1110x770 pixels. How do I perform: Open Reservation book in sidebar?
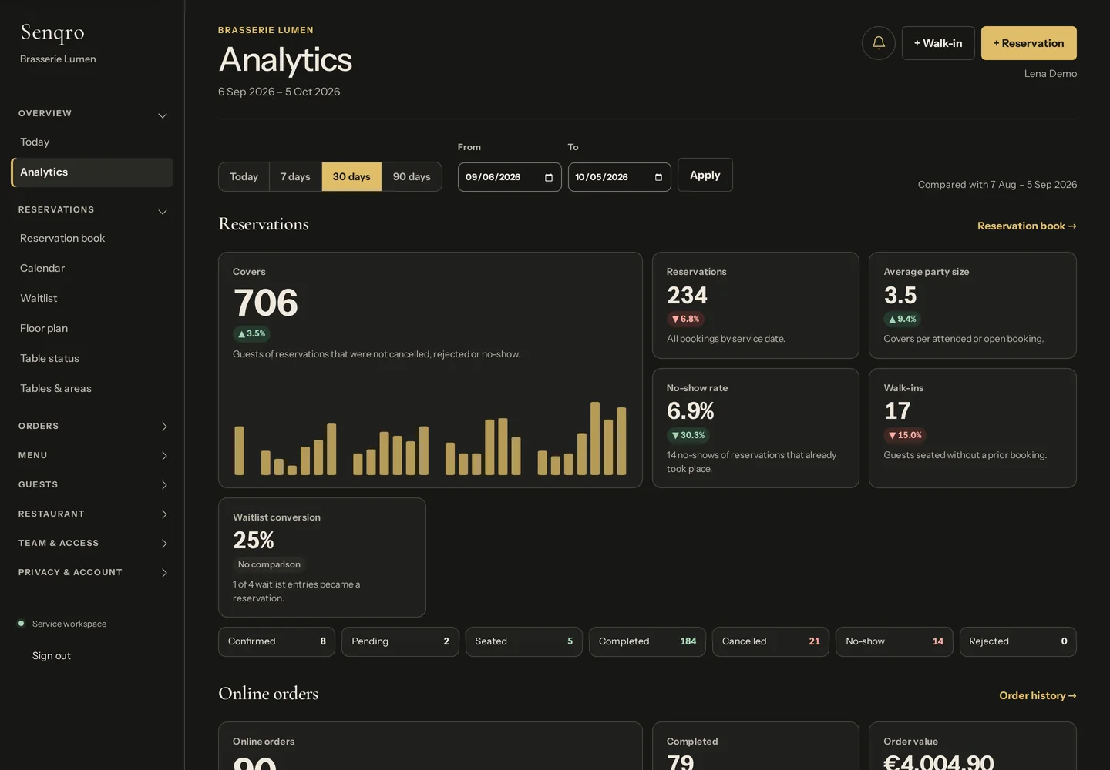(92, 238)
